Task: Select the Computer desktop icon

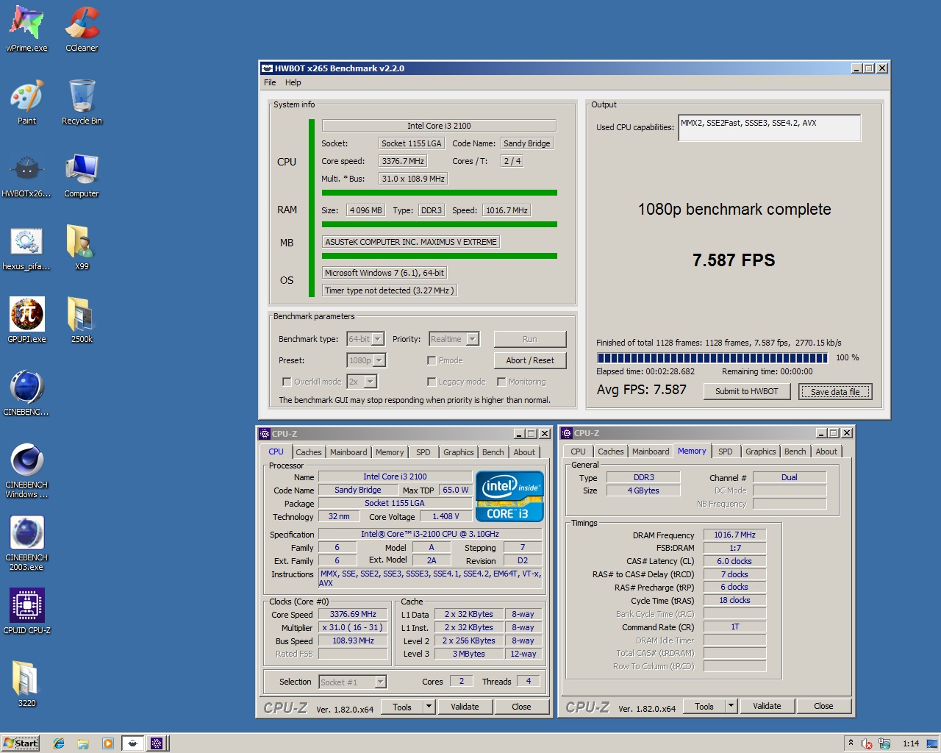Action: (x=82, y=175)
